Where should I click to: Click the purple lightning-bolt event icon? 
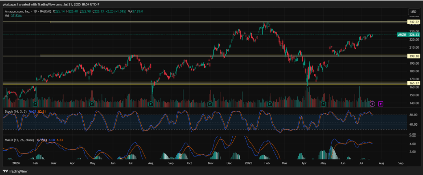pos(373,104)
